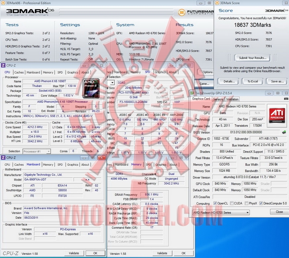Open Caches tab in the CPU window
Viewport: 289px width, 258px height.
[19, 72]
